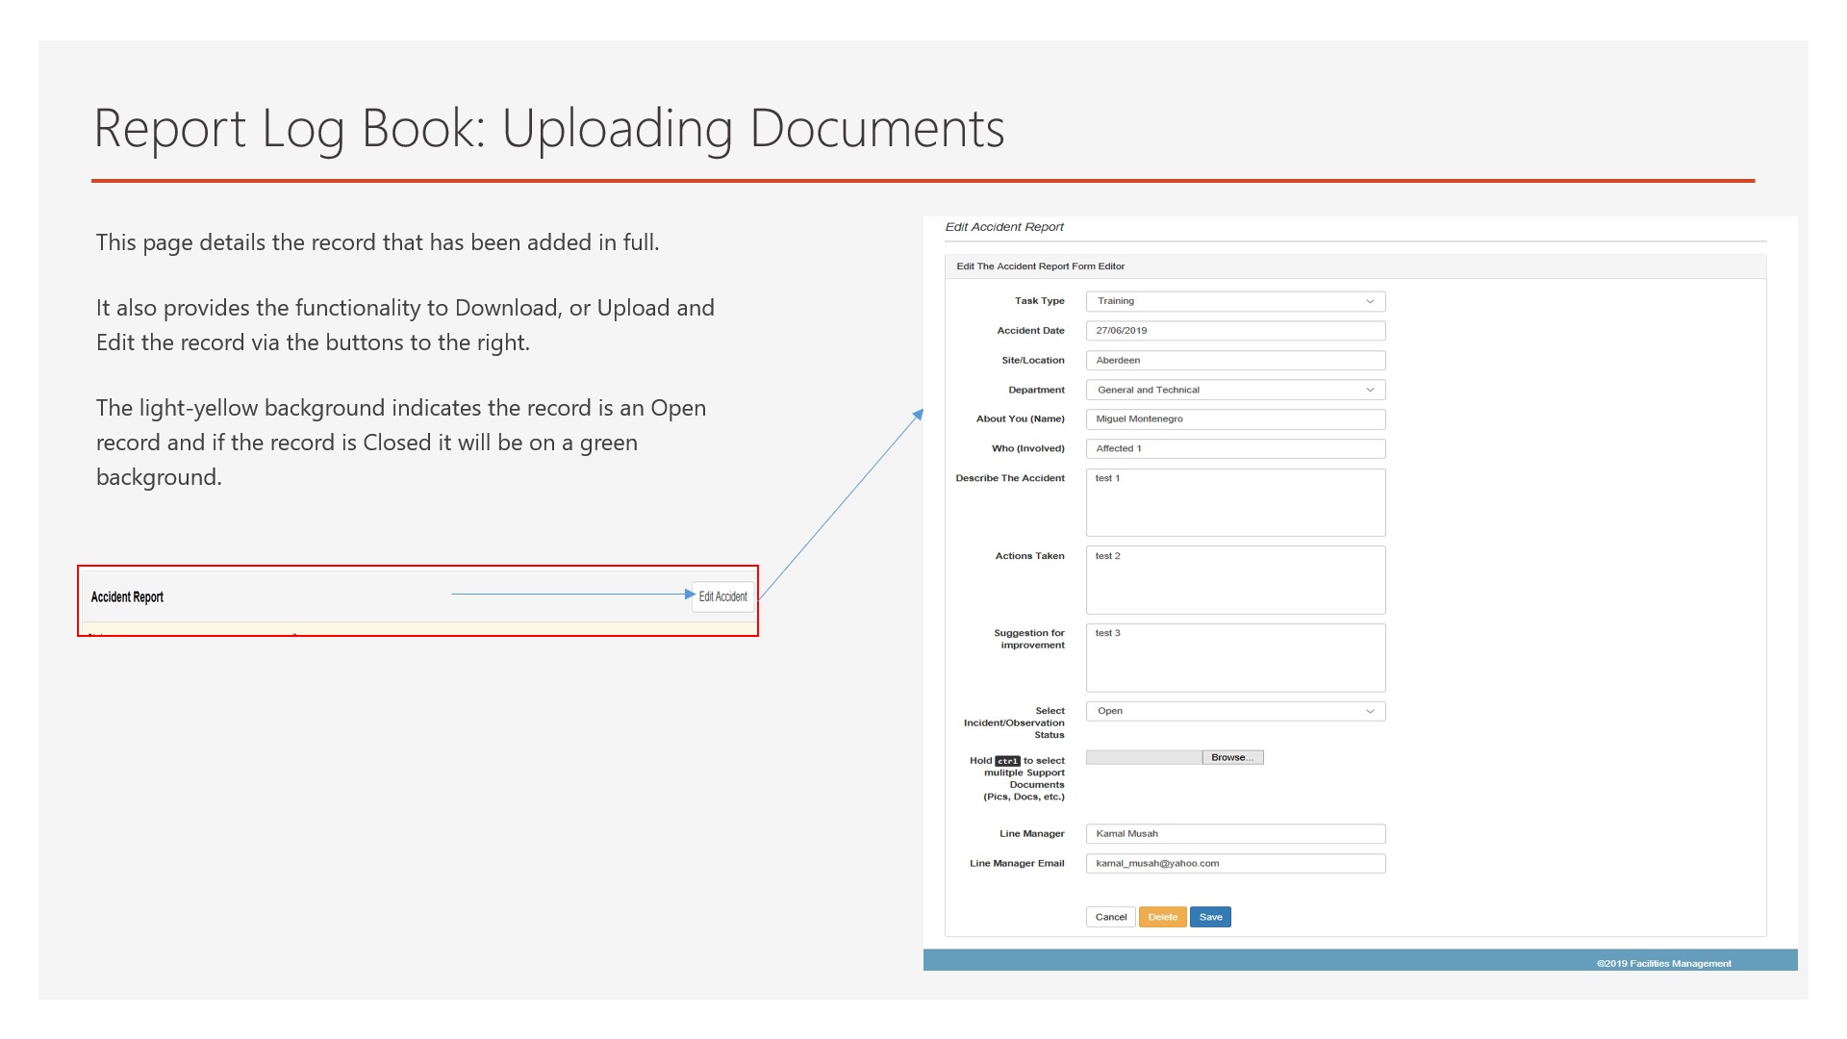Click the Line Manager Email field

[1235, 863]
